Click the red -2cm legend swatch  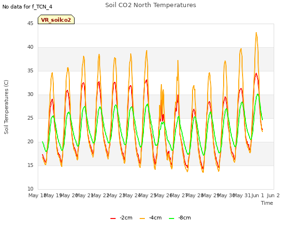click(113, 218)
